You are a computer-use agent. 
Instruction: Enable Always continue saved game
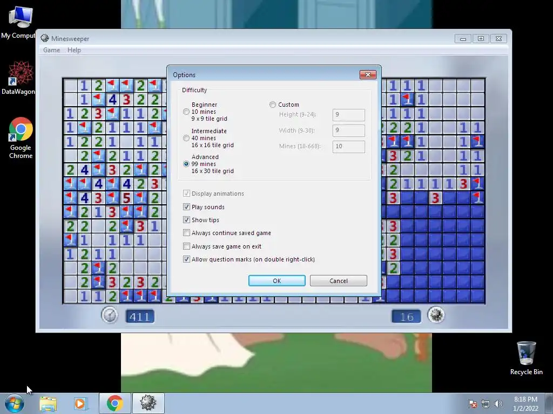(x=186, y=233)
